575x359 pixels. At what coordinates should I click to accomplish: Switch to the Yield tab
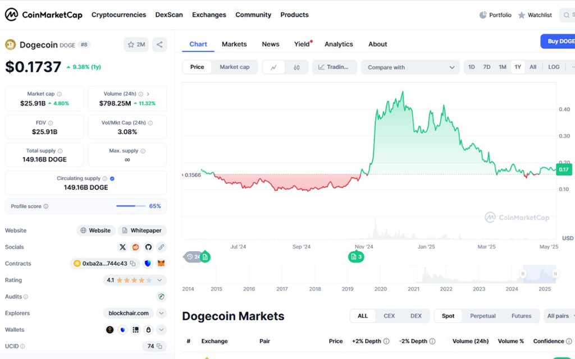tap(302, 44)
